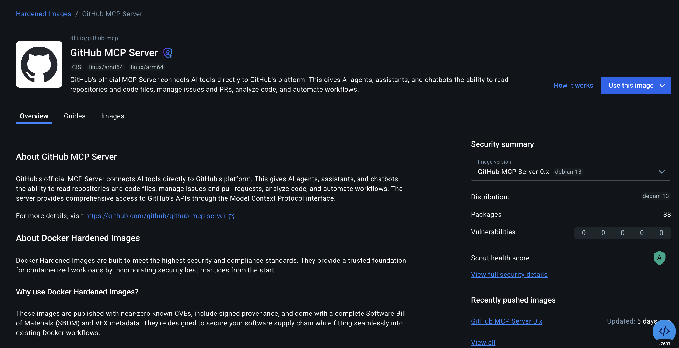Click the Image version chevron arrow
This screenshot has height=348, width=679.
pyautogui.click(x=662, y=172)
